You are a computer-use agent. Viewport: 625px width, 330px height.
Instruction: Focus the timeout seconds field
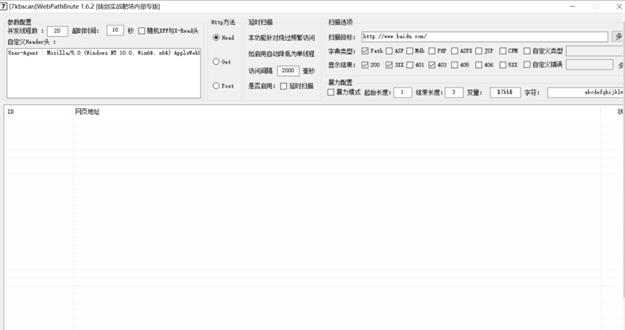point(115,30)
